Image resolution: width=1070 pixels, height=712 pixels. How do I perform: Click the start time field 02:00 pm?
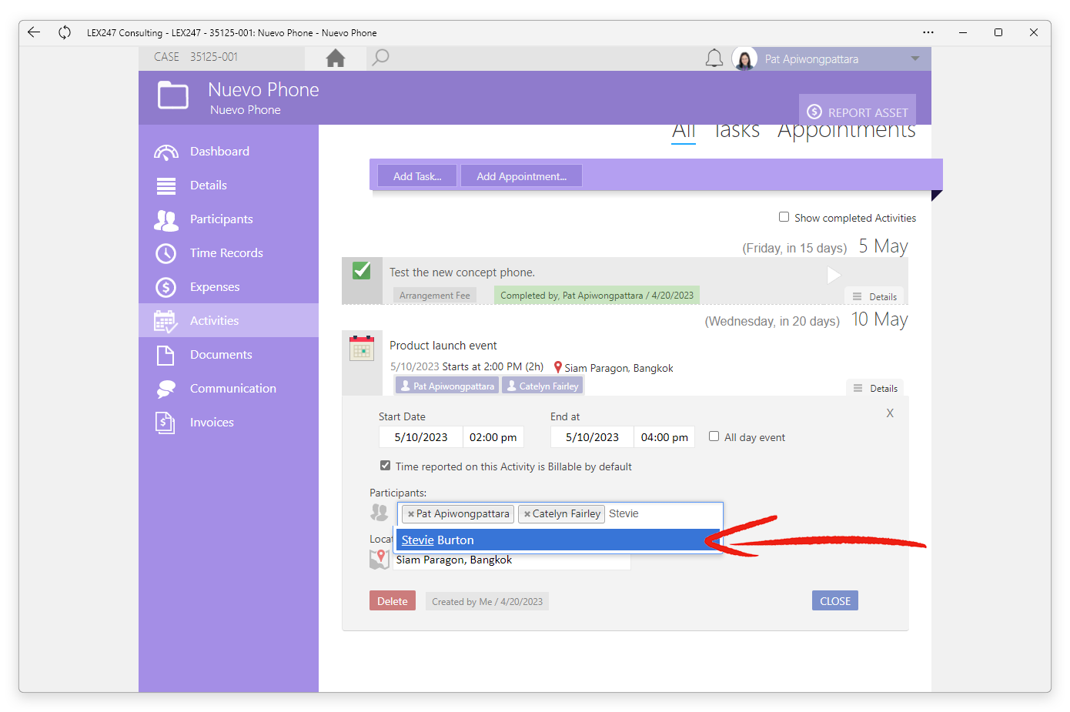[x=493, y=437]
